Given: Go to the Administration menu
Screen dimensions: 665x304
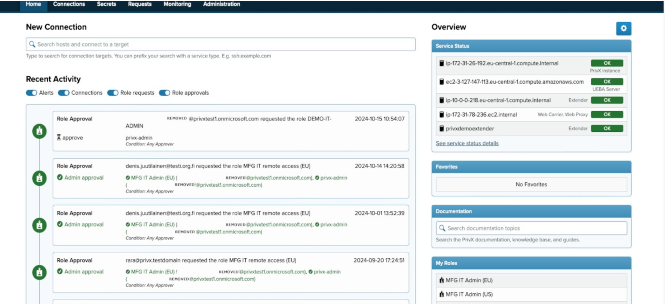Looking at the screenshot, I should [x=221, y=4].
